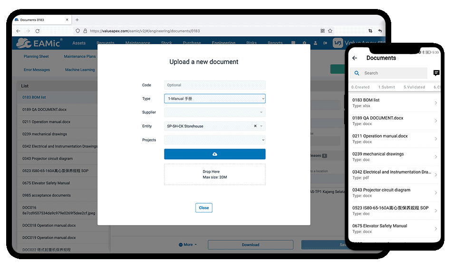Image resolution: width=454 pixels, height=271 pixels.
Task: Select 0183 BOM list in desktop list
Action: click(58, 97)
